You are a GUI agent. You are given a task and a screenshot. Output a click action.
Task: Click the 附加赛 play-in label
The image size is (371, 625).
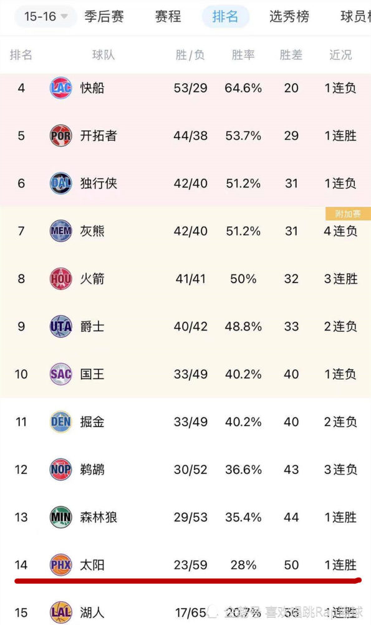(x=348, y=214)
